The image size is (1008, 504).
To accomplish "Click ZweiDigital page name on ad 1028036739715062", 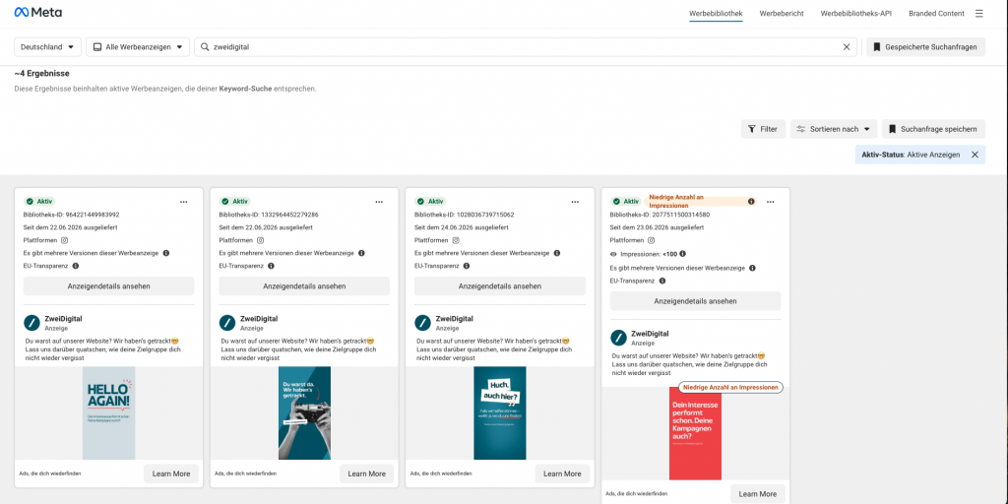I will 455,318.
